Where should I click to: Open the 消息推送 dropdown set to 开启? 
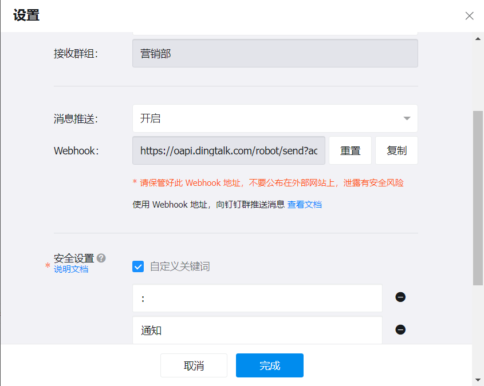click(275, 118)
